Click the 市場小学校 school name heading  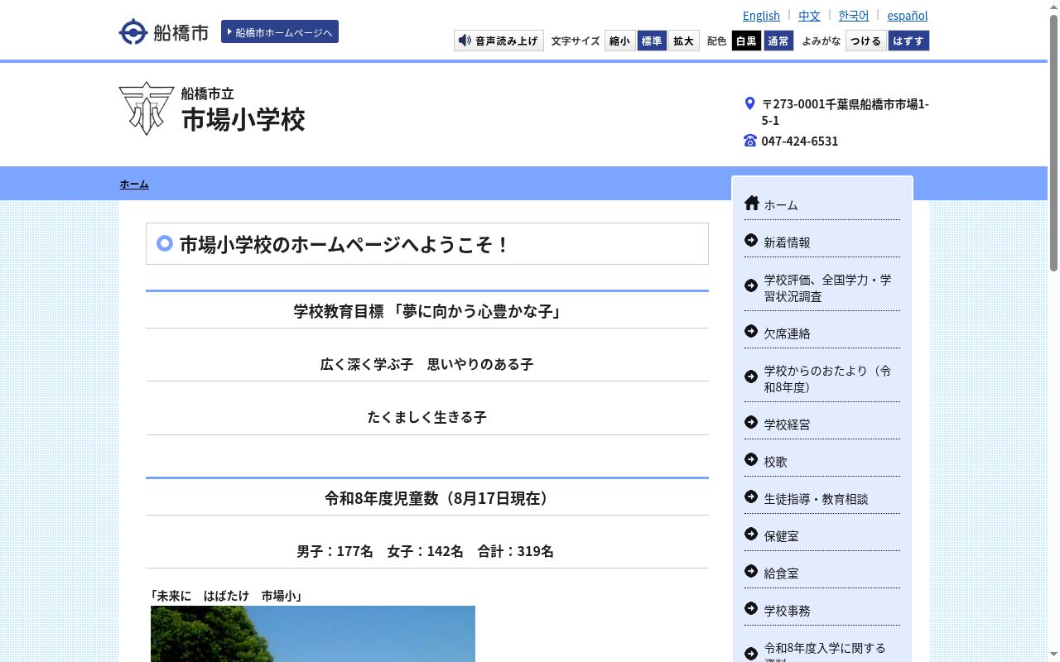tap(243, 119)
